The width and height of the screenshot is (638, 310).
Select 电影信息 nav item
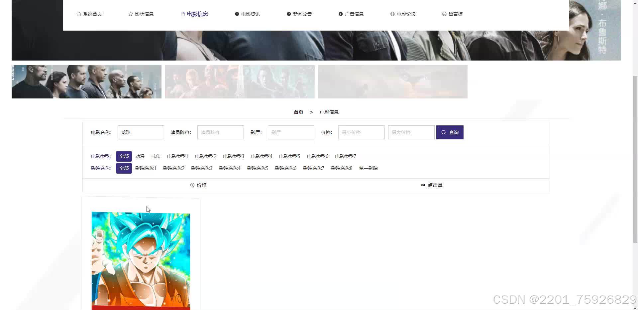click(x=194, y=14)
